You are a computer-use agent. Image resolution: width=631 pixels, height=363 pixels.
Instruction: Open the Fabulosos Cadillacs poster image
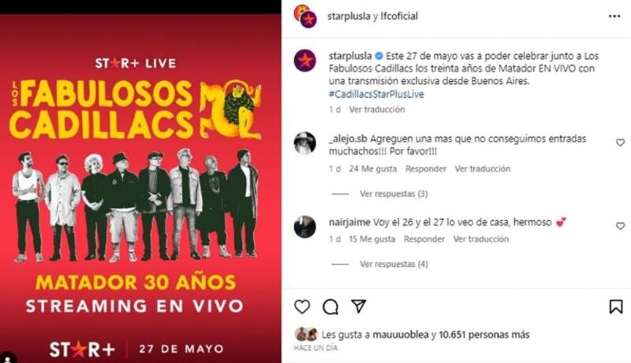tap(140, 188)
